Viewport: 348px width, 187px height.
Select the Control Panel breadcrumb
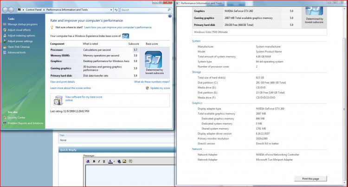(x=33, y=10)
